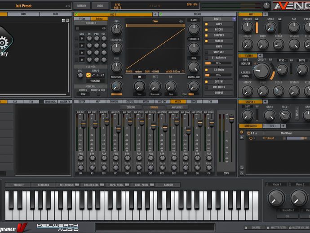This screenshot has width=310, height=233.
Task: Switch to the ARP tab
Action: 98,102
